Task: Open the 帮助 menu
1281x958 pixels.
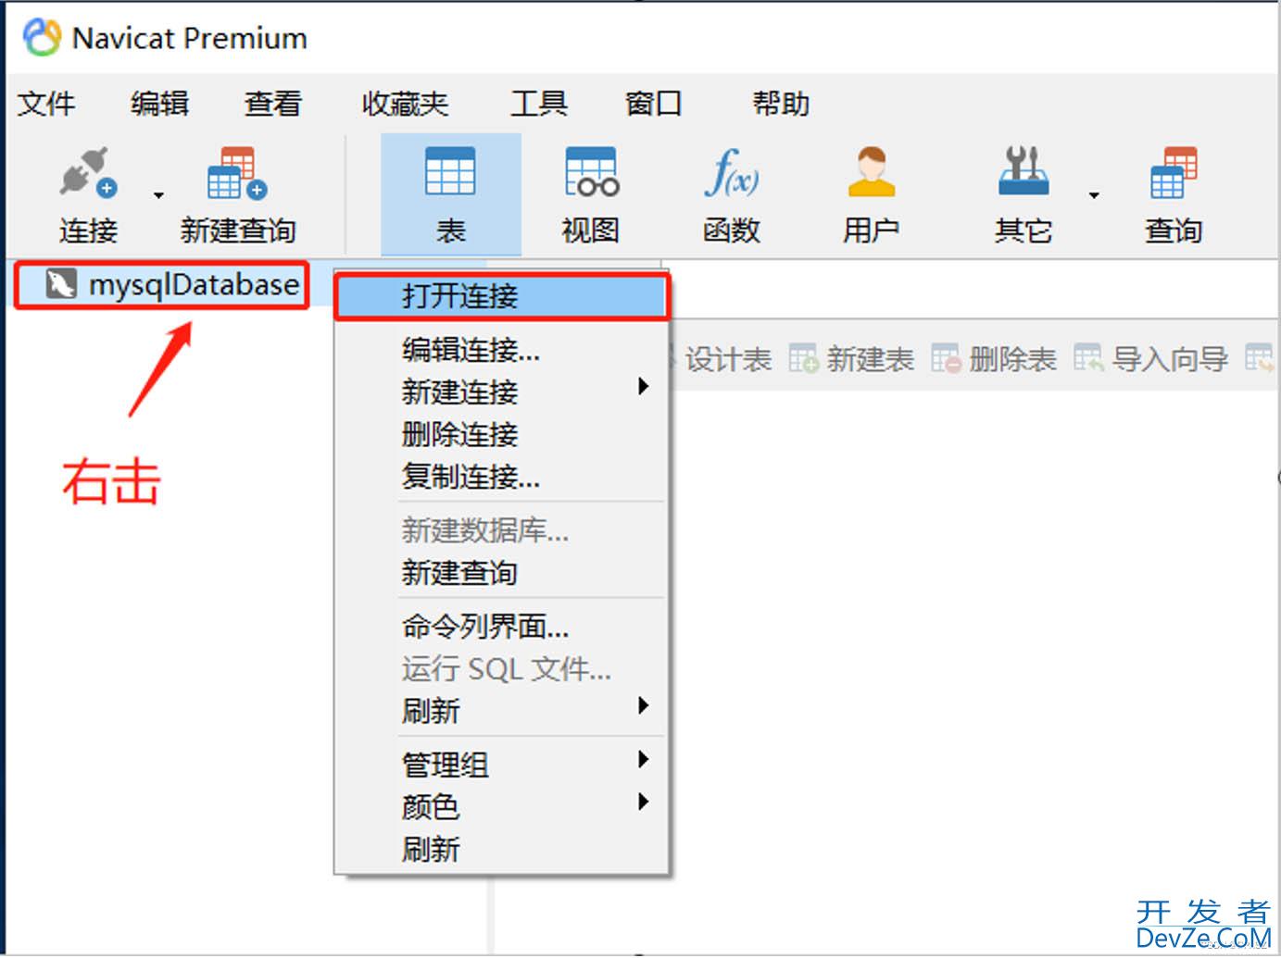Action: coord(781,103)
